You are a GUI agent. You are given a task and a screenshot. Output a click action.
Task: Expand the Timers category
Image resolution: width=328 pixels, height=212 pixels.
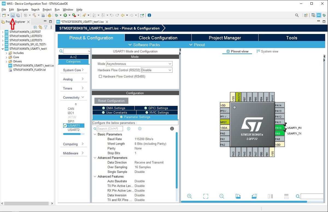tap(73, 88)
